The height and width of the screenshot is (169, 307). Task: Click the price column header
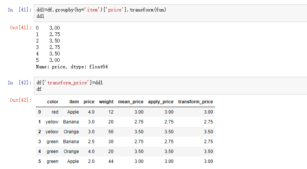pos(89,102)
